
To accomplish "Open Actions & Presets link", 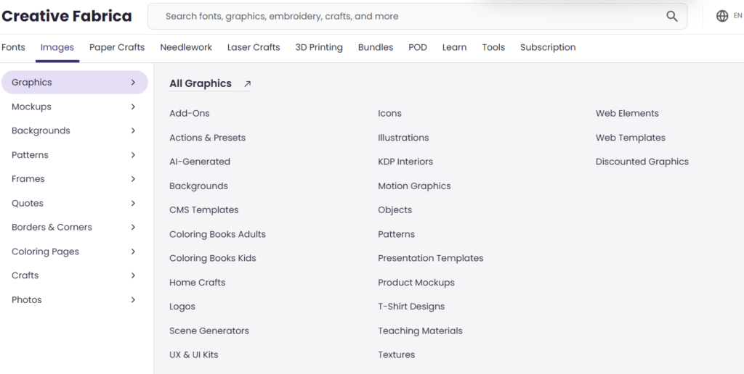I will point(207,138).
